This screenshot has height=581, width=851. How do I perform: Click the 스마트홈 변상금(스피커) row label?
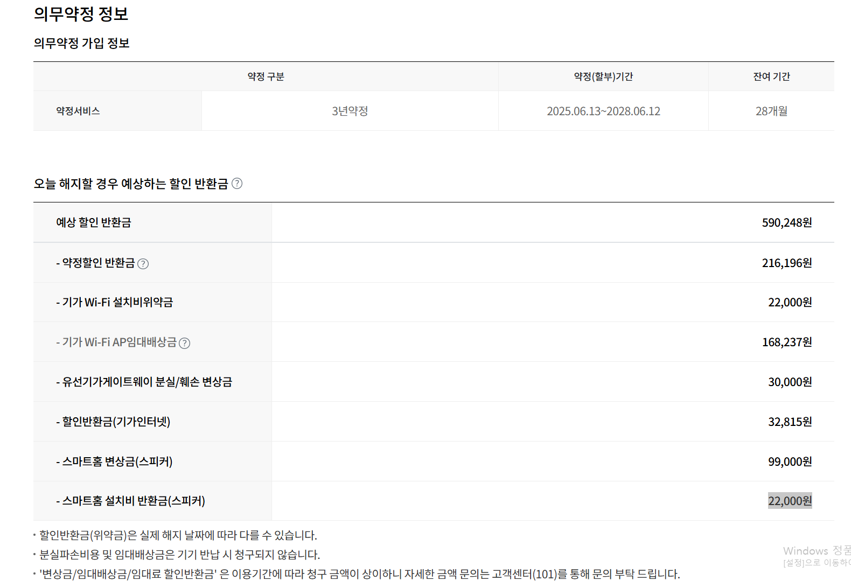tap(115, 461)
